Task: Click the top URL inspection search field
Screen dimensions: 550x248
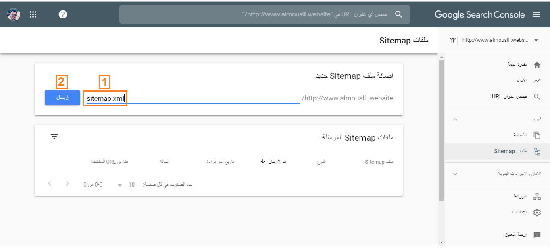Action: 265,14
